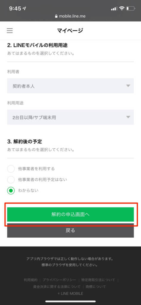The image size is (141, 305).
Task: Open the 資金決済に関する法律について link
Action: 57,287
